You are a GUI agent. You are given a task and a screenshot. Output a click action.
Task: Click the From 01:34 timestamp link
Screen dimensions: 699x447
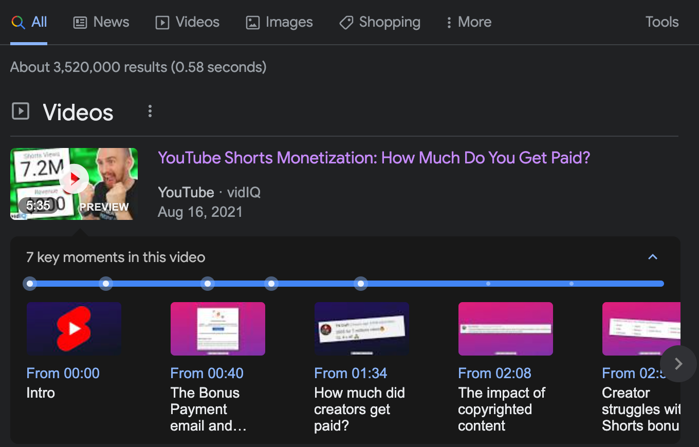(x=351, y=373)
